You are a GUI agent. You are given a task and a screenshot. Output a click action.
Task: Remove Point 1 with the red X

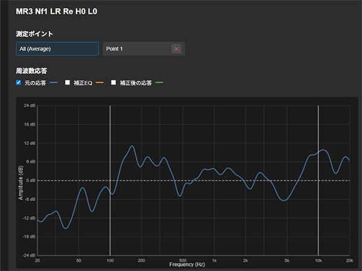pos(176,49)
